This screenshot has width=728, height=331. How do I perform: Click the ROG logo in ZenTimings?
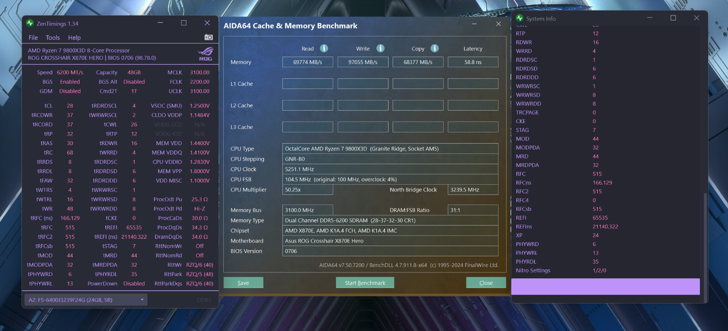206,54
